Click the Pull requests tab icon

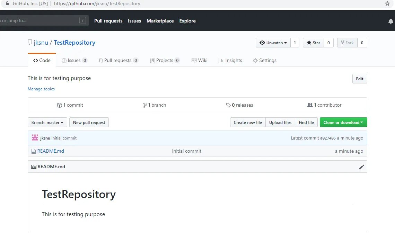[100, 61]
